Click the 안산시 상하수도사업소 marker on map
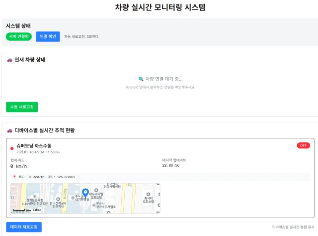The width and height of the screenshot is (318, 236). pos(94,205)
